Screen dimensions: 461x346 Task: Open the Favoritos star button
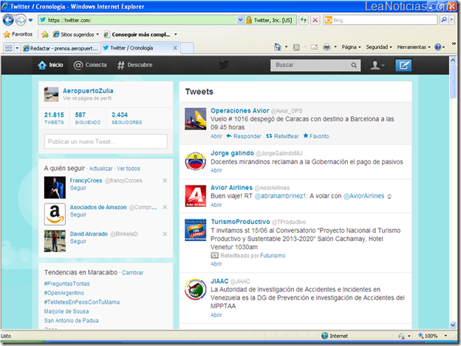(x=18, y=35)
